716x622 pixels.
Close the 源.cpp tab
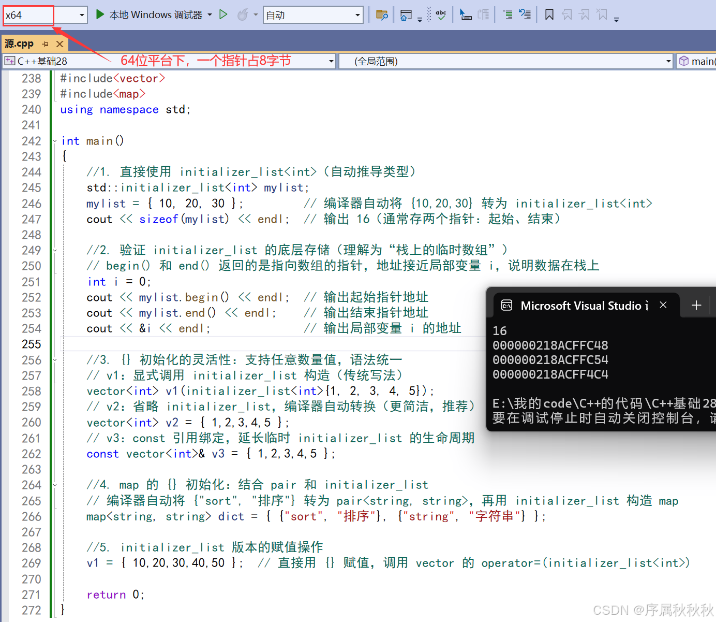pyautogui.click(x=60, y=44)
